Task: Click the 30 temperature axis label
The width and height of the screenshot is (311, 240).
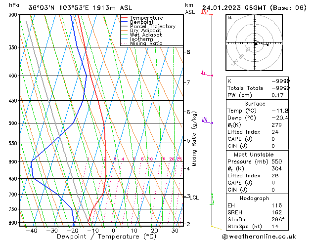Action: point(175,231)
